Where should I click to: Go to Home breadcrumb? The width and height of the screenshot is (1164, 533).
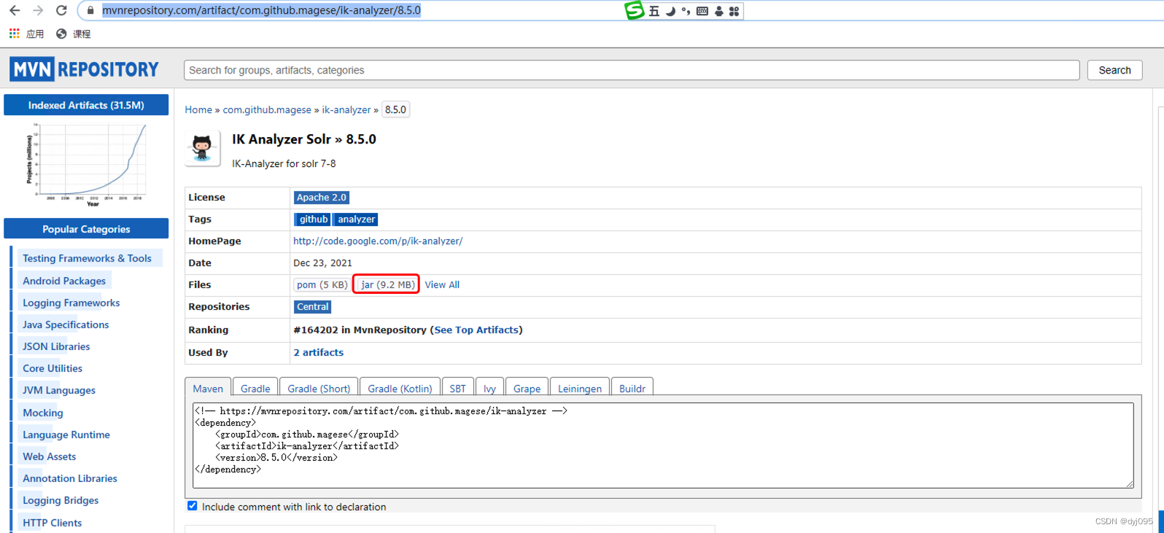(x=198, y=109)
